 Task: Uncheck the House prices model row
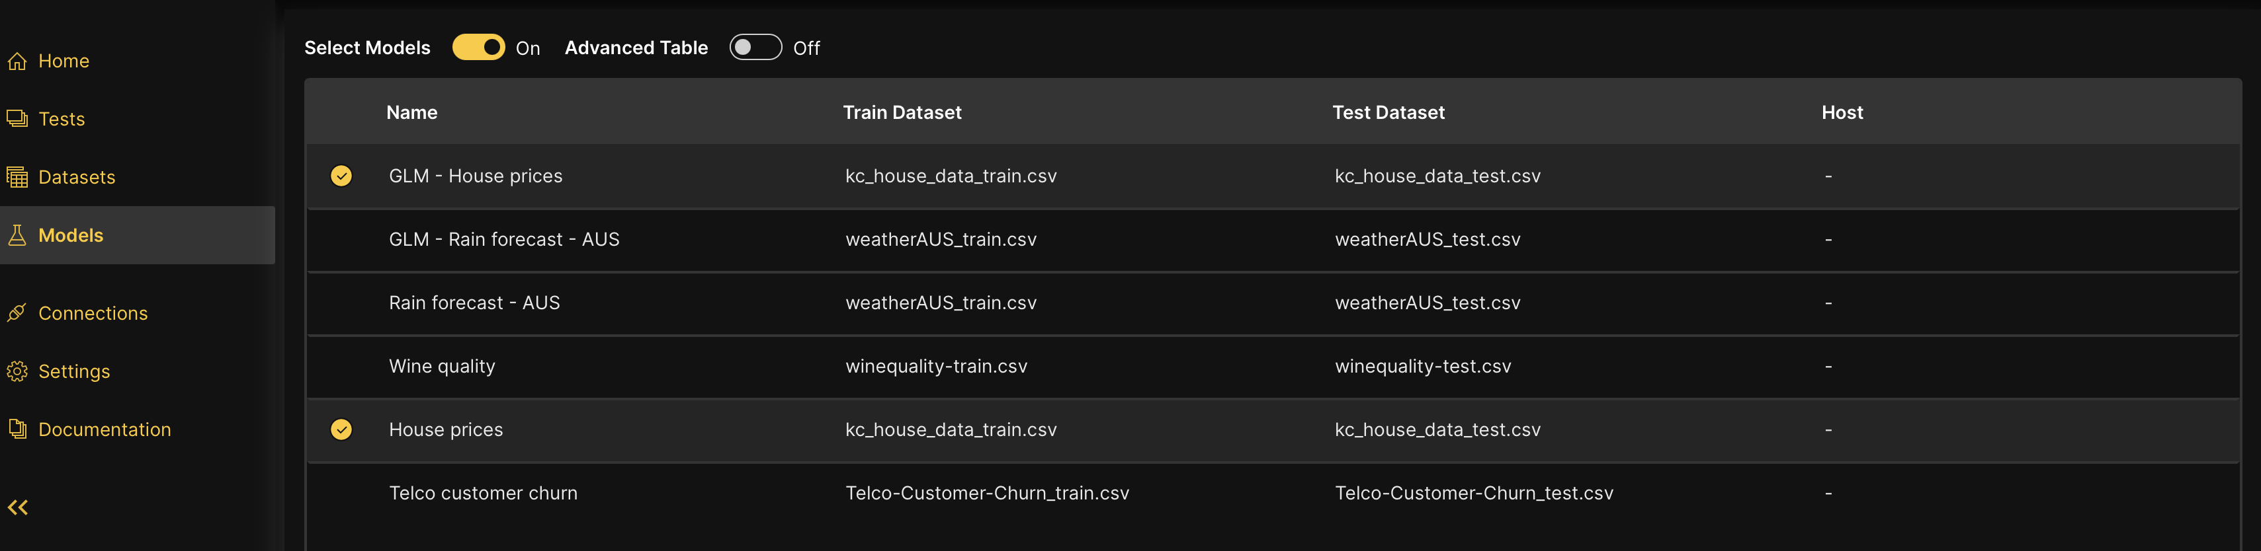pyautogui.click(x=341, y=429)
